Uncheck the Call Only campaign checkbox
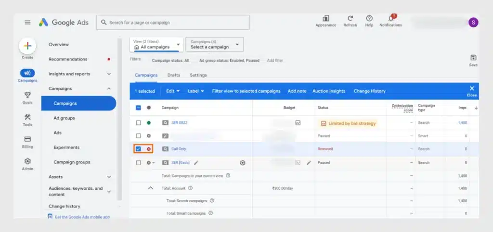Screen dimensions: 493x232 pyautogui.click(x=138, y=149)
